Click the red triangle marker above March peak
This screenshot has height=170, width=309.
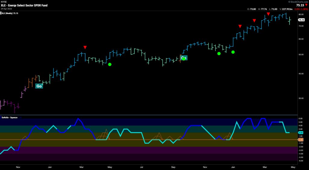[85, 47]
